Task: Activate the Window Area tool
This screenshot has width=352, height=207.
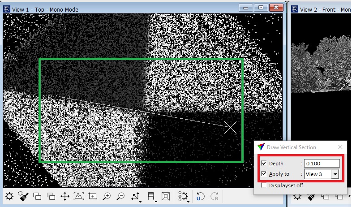Action: (93, 196)
